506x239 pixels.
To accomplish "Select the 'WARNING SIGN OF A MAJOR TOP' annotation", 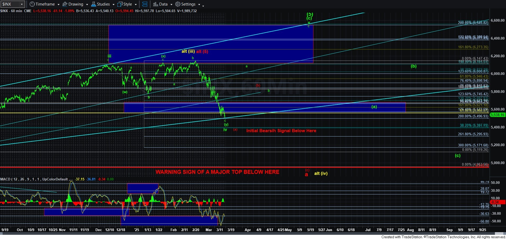I will coord(217,172).
